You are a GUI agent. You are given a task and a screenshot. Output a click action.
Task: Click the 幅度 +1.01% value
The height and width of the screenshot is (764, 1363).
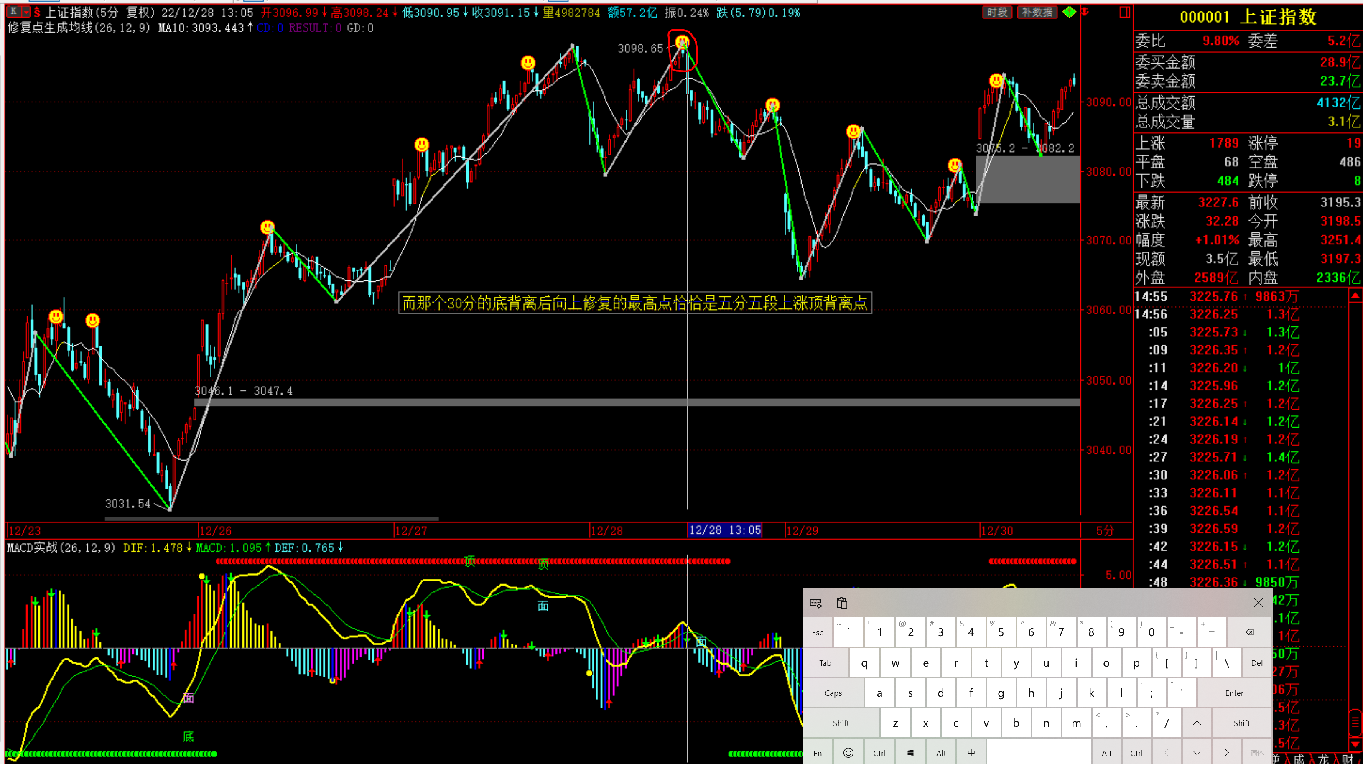[x=1218, y=240]
